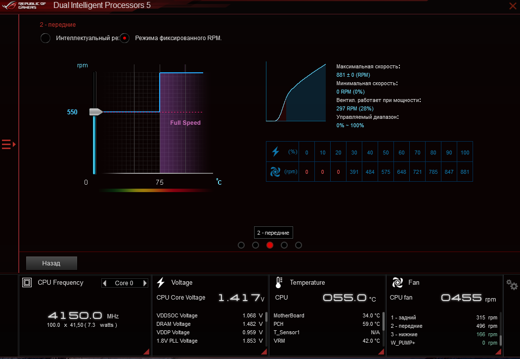Image resolution: width=520 pixels, height=359 pixels.
Task: Click the 0 RPM (0%) minimum speed value
Action: pyautogui.click(x=350, y=92)
